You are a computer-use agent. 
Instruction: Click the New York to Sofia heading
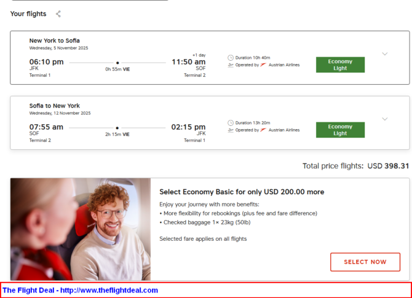(x=54, y=41)
